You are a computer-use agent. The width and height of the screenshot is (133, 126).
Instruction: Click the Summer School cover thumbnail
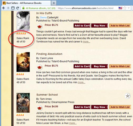[23, 103]
